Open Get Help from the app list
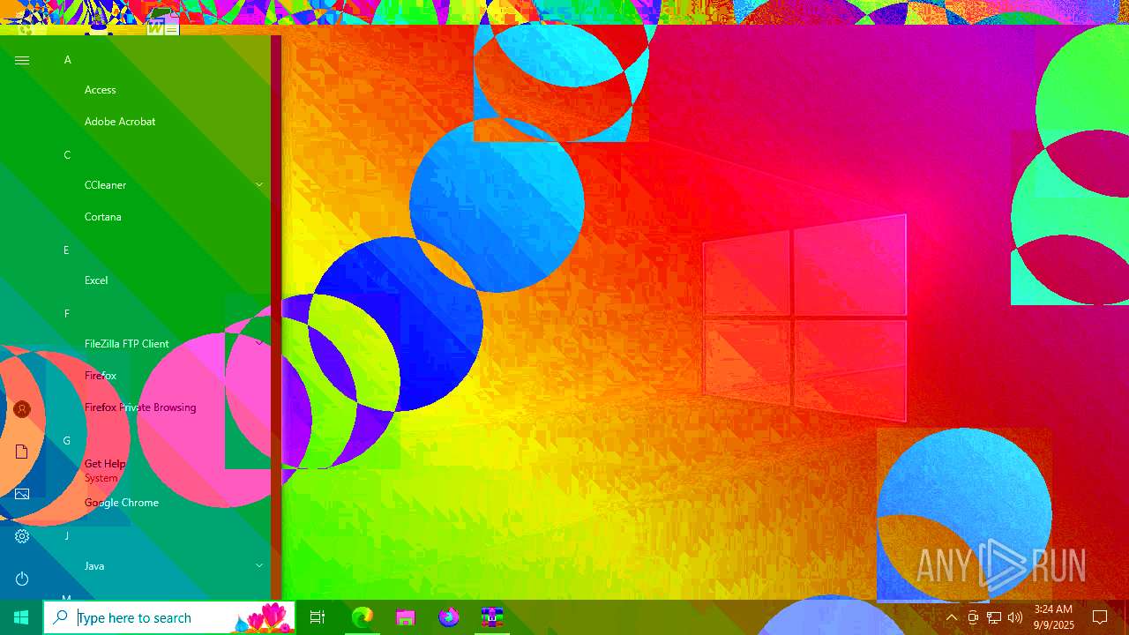Image resolution: width=1129 pixels, height=635 pixels. (x=105, y=464)
